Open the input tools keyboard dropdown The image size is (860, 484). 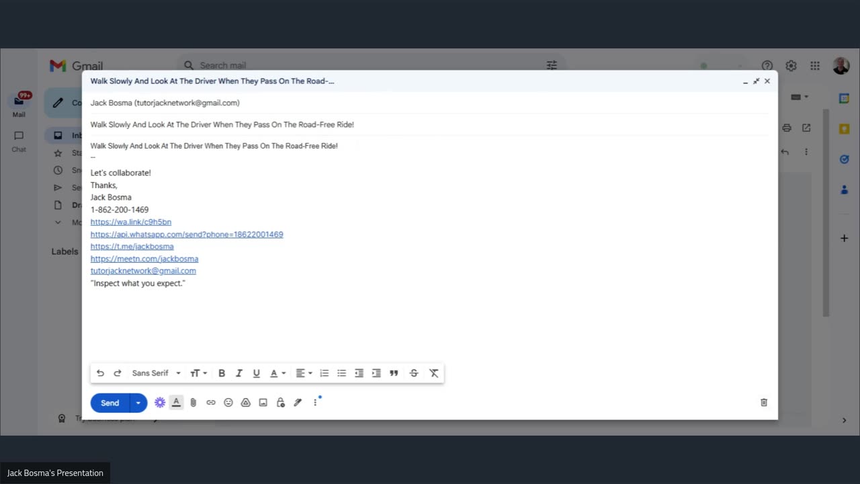pyautogui.click(x=800, y=97)
